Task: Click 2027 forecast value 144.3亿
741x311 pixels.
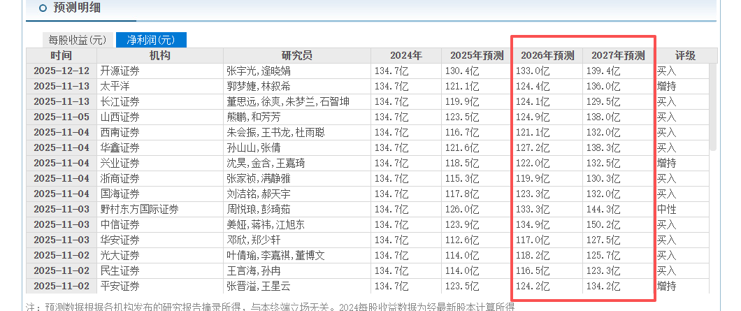Action: coord(603,210)
